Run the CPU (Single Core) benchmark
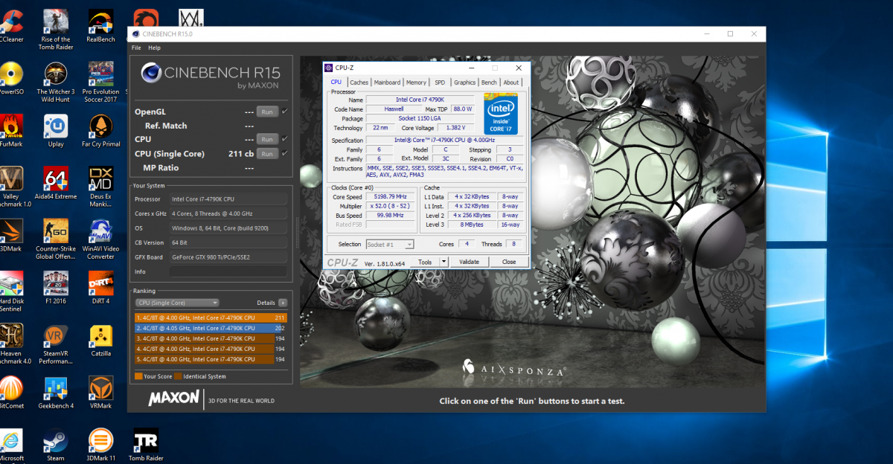The image size is (893, 464). click(x=267, y=153)
